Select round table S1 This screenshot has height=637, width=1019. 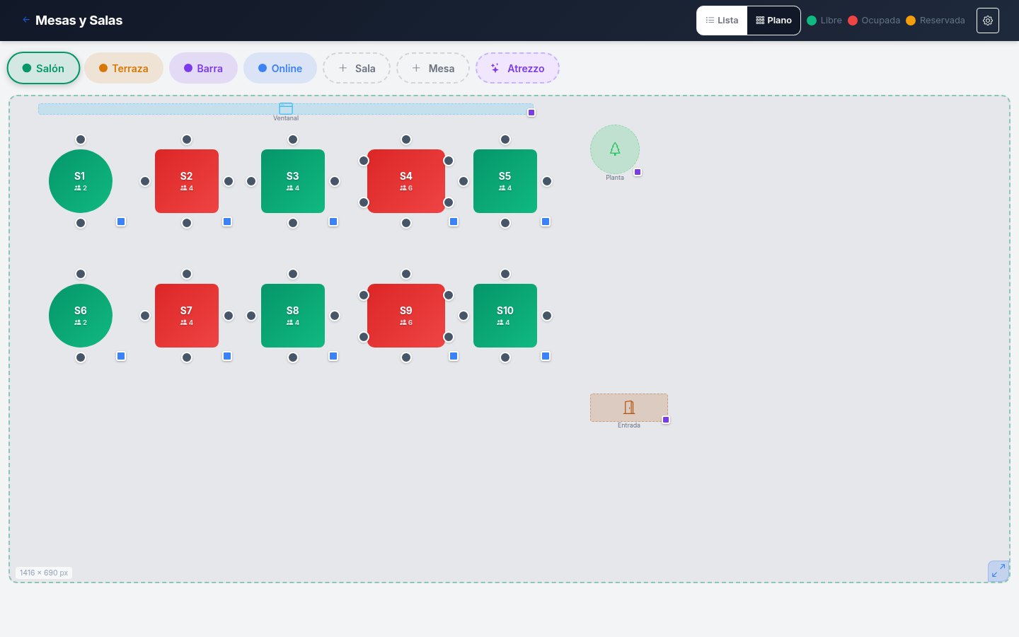tap(81, 181)
